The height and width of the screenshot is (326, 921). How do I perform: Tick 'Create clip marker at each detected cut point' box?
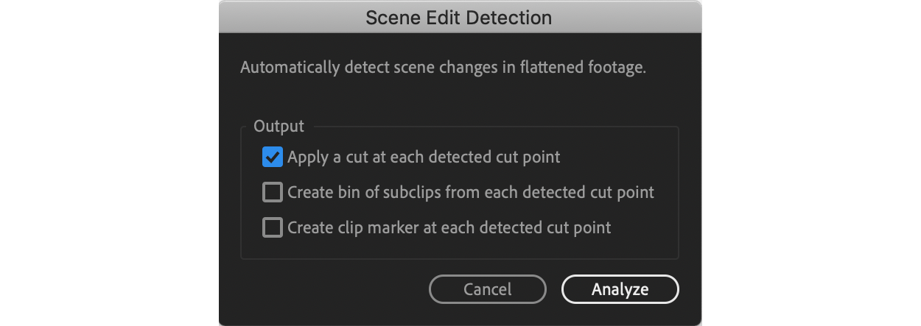tap(273, 228)
